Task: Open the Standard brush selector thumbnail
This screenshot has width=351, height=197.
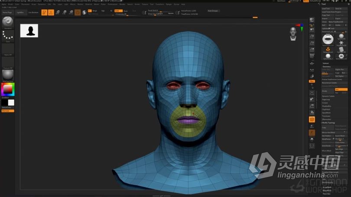Action: [8, 23]
